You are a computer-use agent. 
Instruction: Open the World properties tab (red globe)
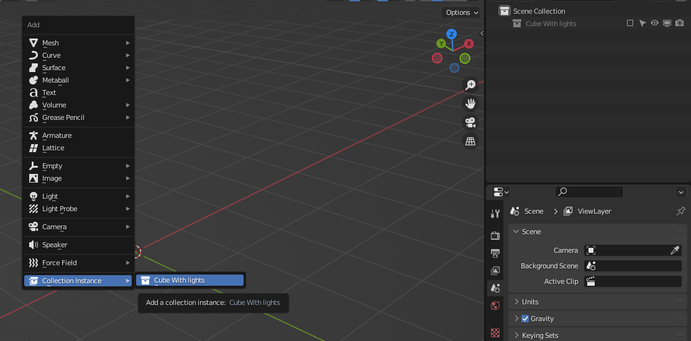(x=495, y=306)
